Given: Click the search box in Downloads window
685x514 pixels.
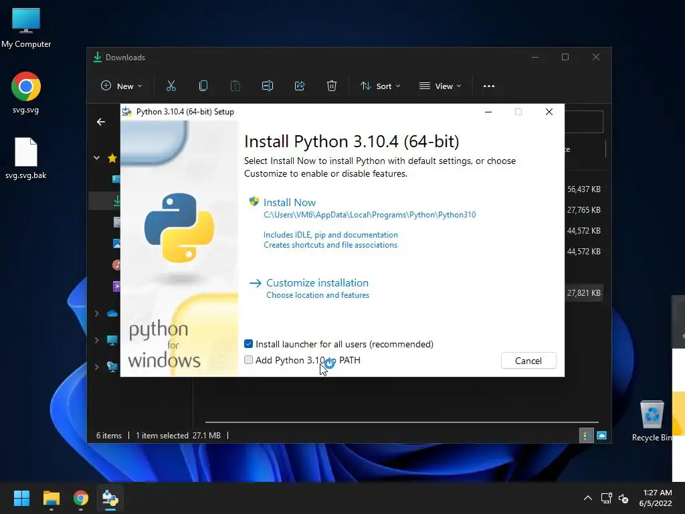Looking at the screenshot, I should pyautogui.click(x=583, y=122).
